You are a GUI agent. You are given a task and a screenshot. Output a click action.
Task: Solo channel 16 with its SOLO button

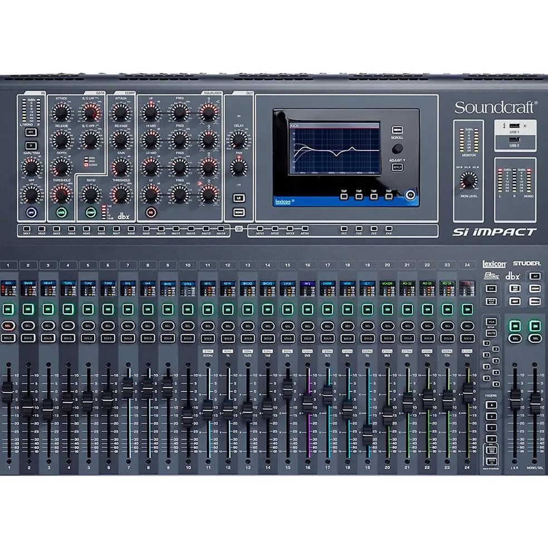coord(307,338)
